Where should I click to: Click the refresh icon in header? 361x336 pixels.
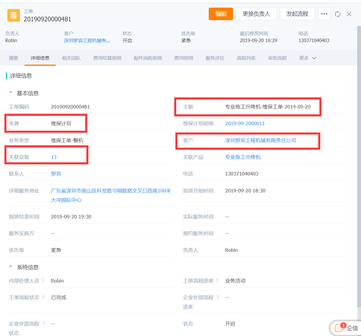[338, 14]
